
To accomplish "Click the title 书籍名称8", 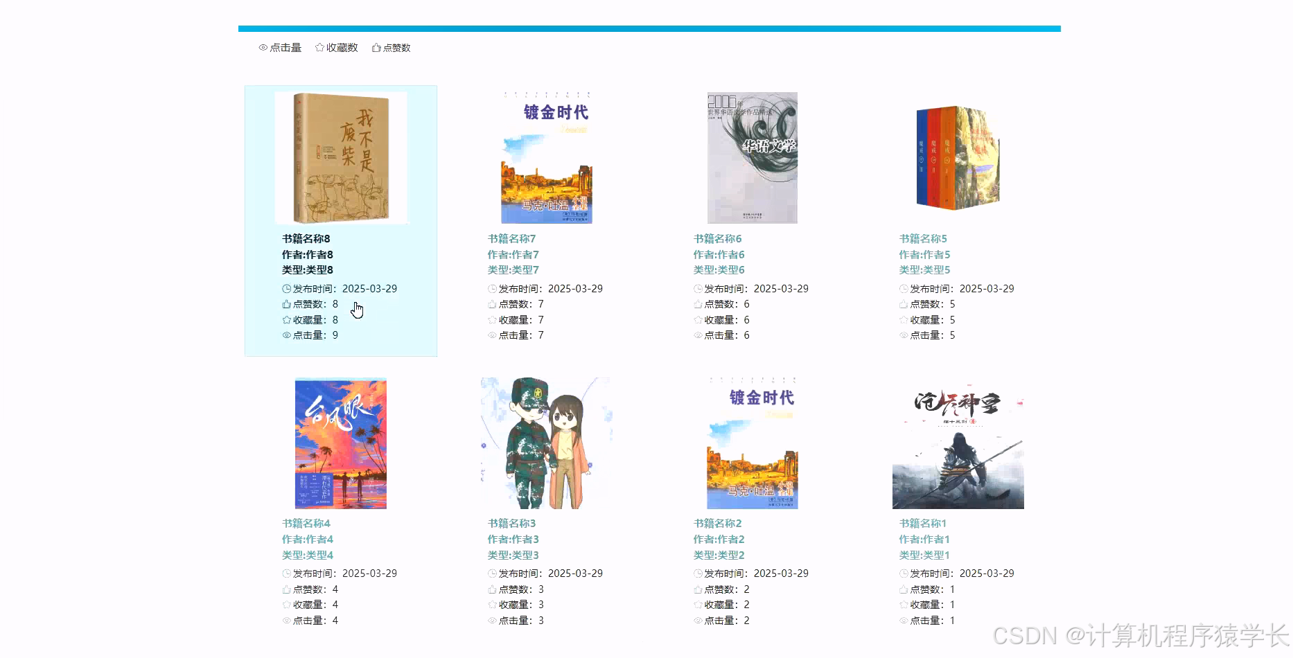I will pyautogui.click(x=306, y=238).
